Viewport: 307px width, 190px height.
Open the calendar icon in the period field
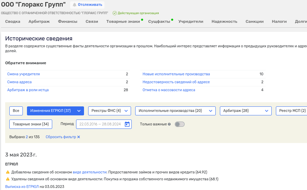tap(127, 124)
